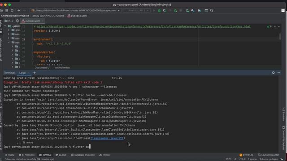Click the Attach Debugger to process icon
The height and width of the screenshot is (161, 287).
coord(175,11)
